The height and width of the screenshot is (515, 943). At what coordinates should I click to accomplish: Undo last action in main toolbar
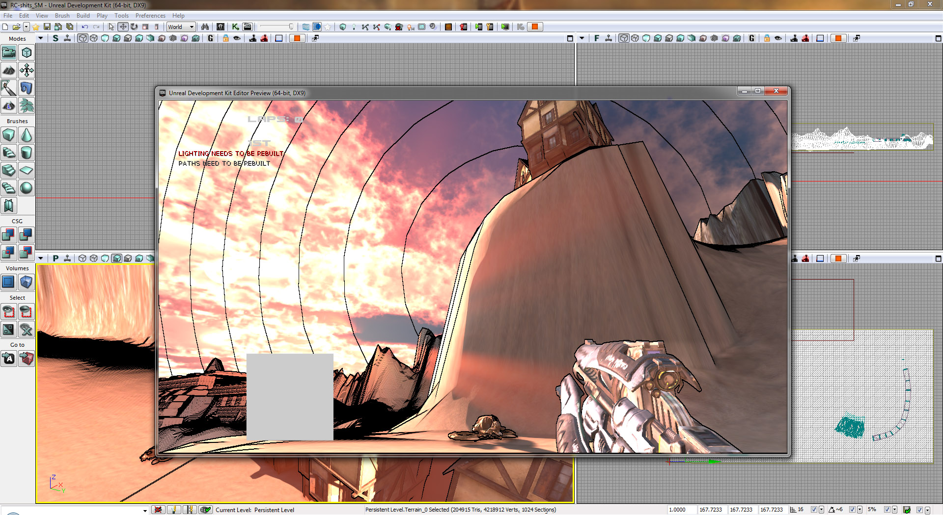[x=85, y=26]
